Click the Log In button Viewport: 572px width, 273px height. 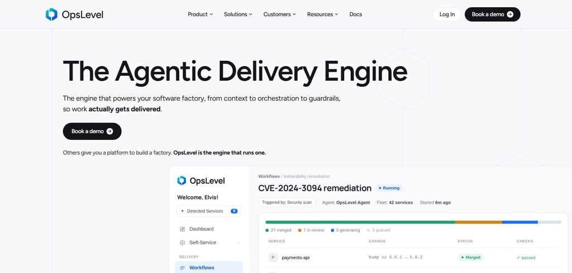click(447, 14)
